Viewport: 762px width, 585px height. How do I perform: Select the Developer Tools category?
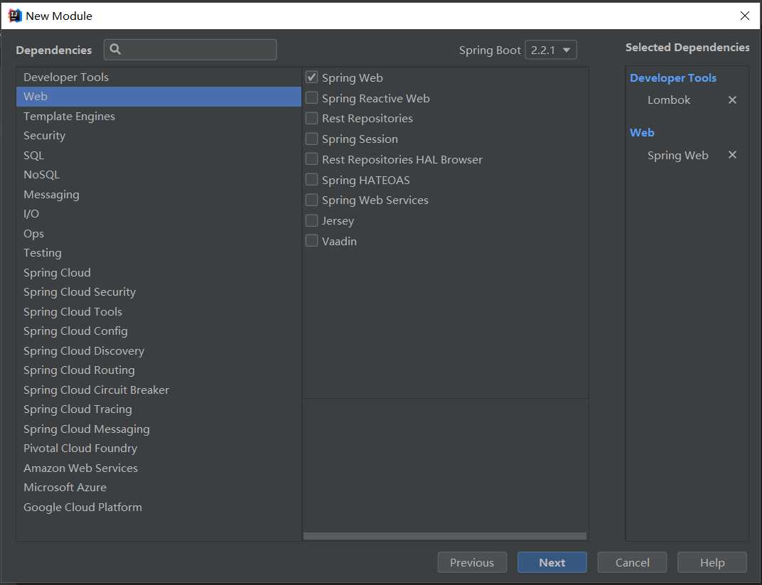click(x=66, y=77)
